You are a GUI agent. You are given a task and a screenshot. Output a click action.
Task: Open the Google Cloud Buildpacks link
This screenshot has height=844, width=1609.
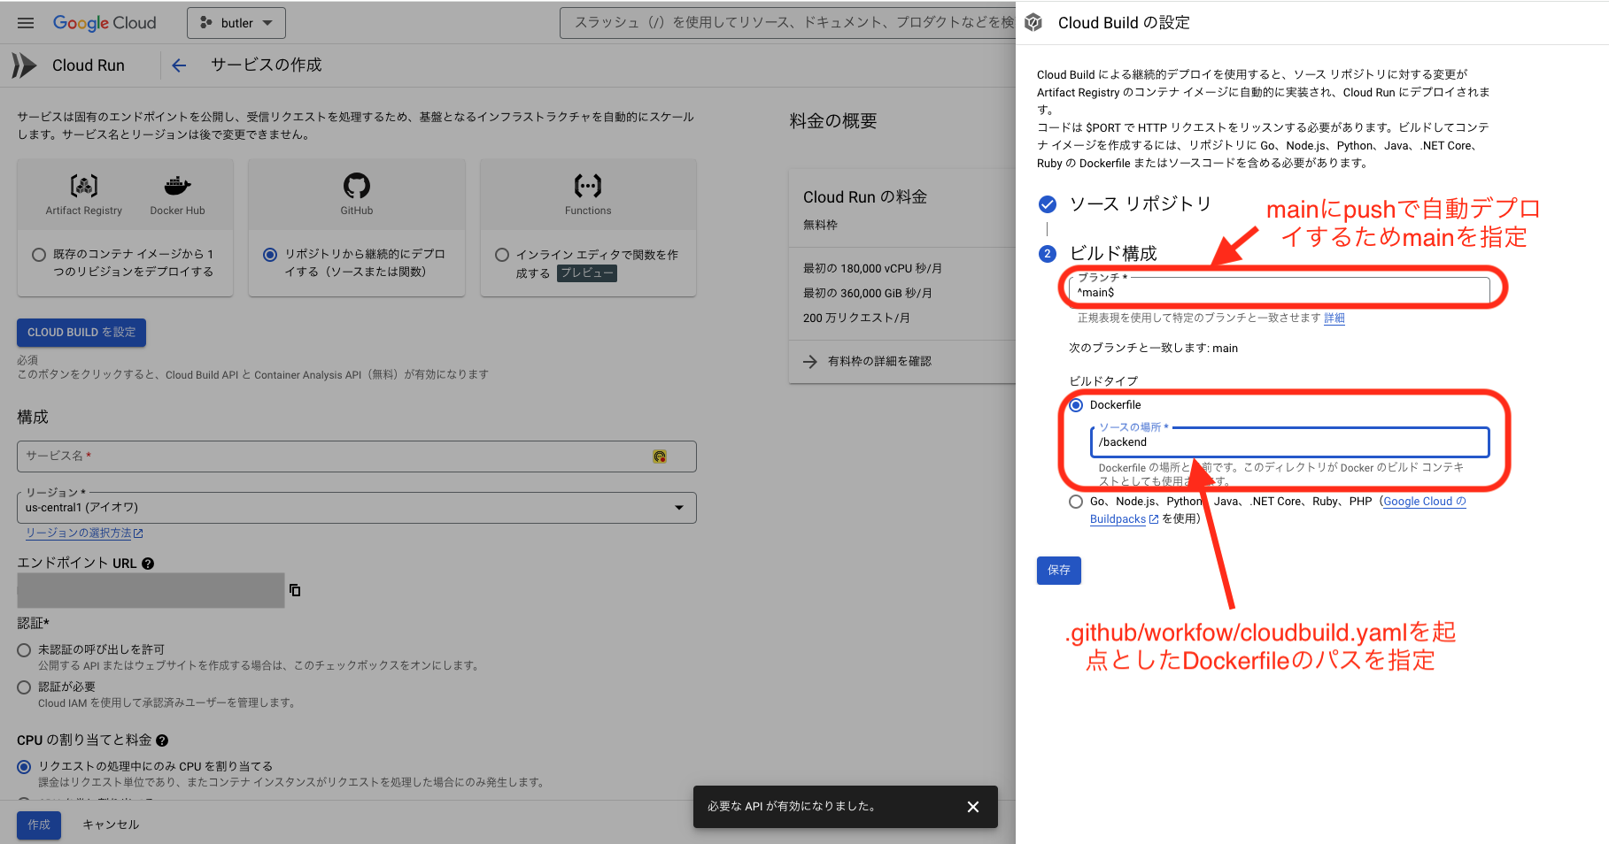(1424, 502)
